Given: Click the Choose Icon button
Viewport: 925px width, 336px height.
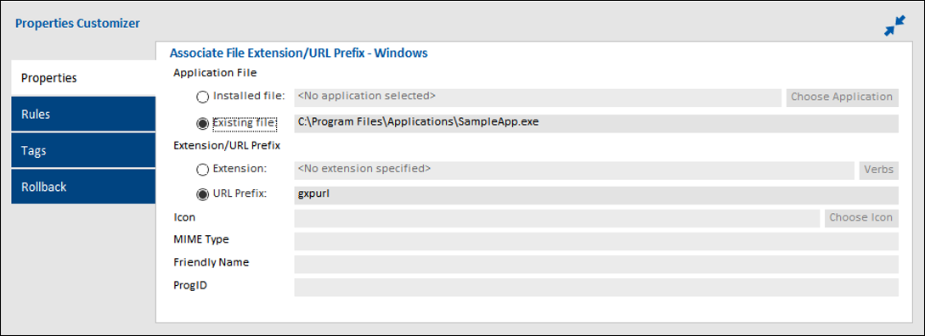Looking at the screenshot, I should pos(860,217).
